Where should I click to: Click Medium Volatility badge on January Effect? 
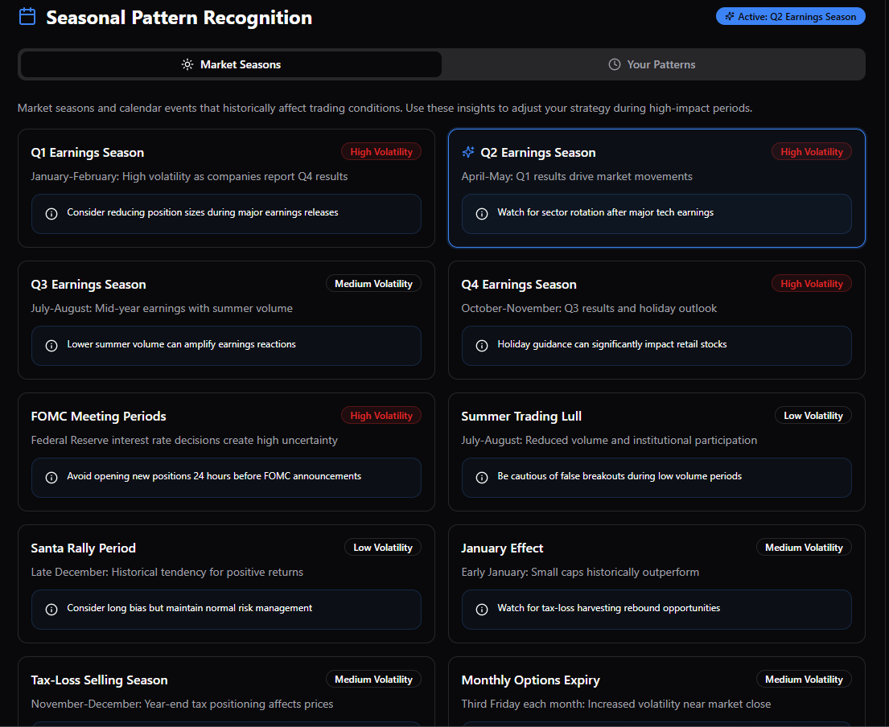804,548
